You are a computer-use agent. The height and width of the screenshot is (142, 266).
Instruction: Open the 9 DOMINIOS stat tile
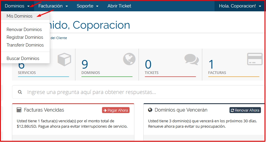[x=107, y=64]
